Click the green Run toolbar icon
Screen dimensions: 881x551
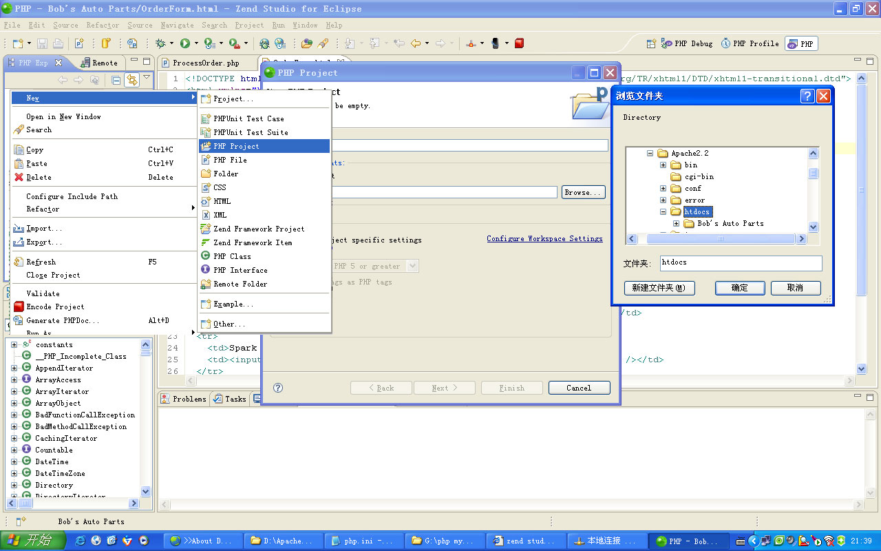[185, 43]
